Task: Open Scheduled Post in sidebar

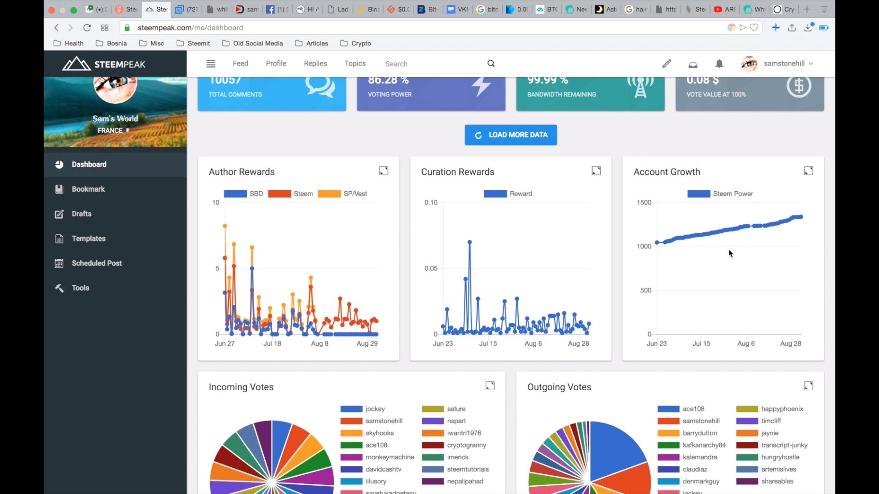Action: coord(97,263)
